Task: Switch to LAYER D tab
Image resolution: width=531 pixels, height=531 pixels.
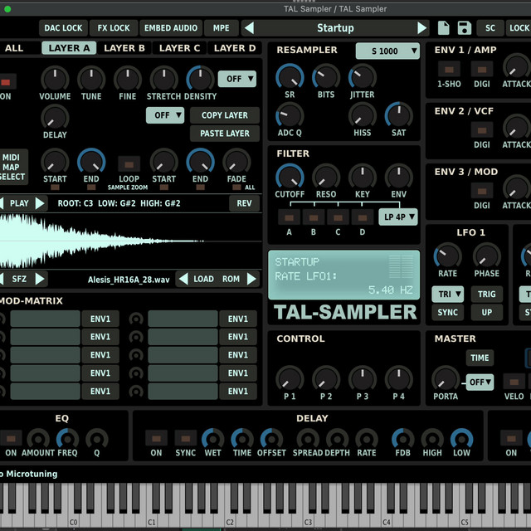Action: pos(235,48)
